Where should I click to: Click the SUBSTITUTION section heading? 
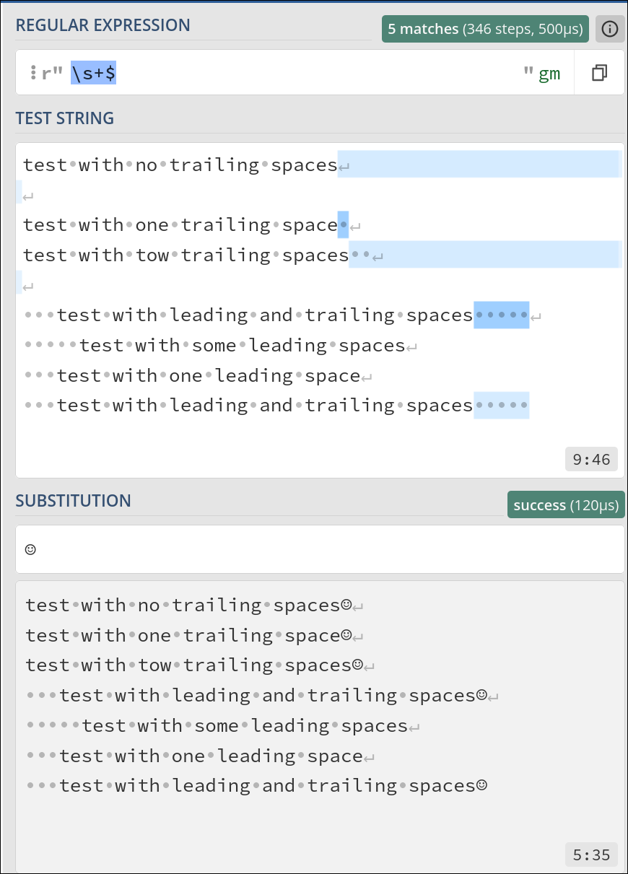(x=74, y=500)
